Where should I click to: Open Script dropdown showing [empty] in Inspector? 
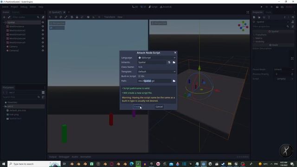(284, 79)
